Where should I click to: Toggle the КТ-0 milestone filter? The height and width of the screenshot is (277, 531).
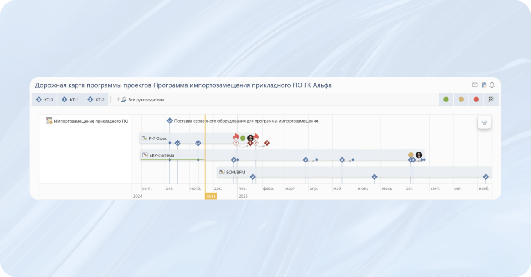click(x=44, y=99)
